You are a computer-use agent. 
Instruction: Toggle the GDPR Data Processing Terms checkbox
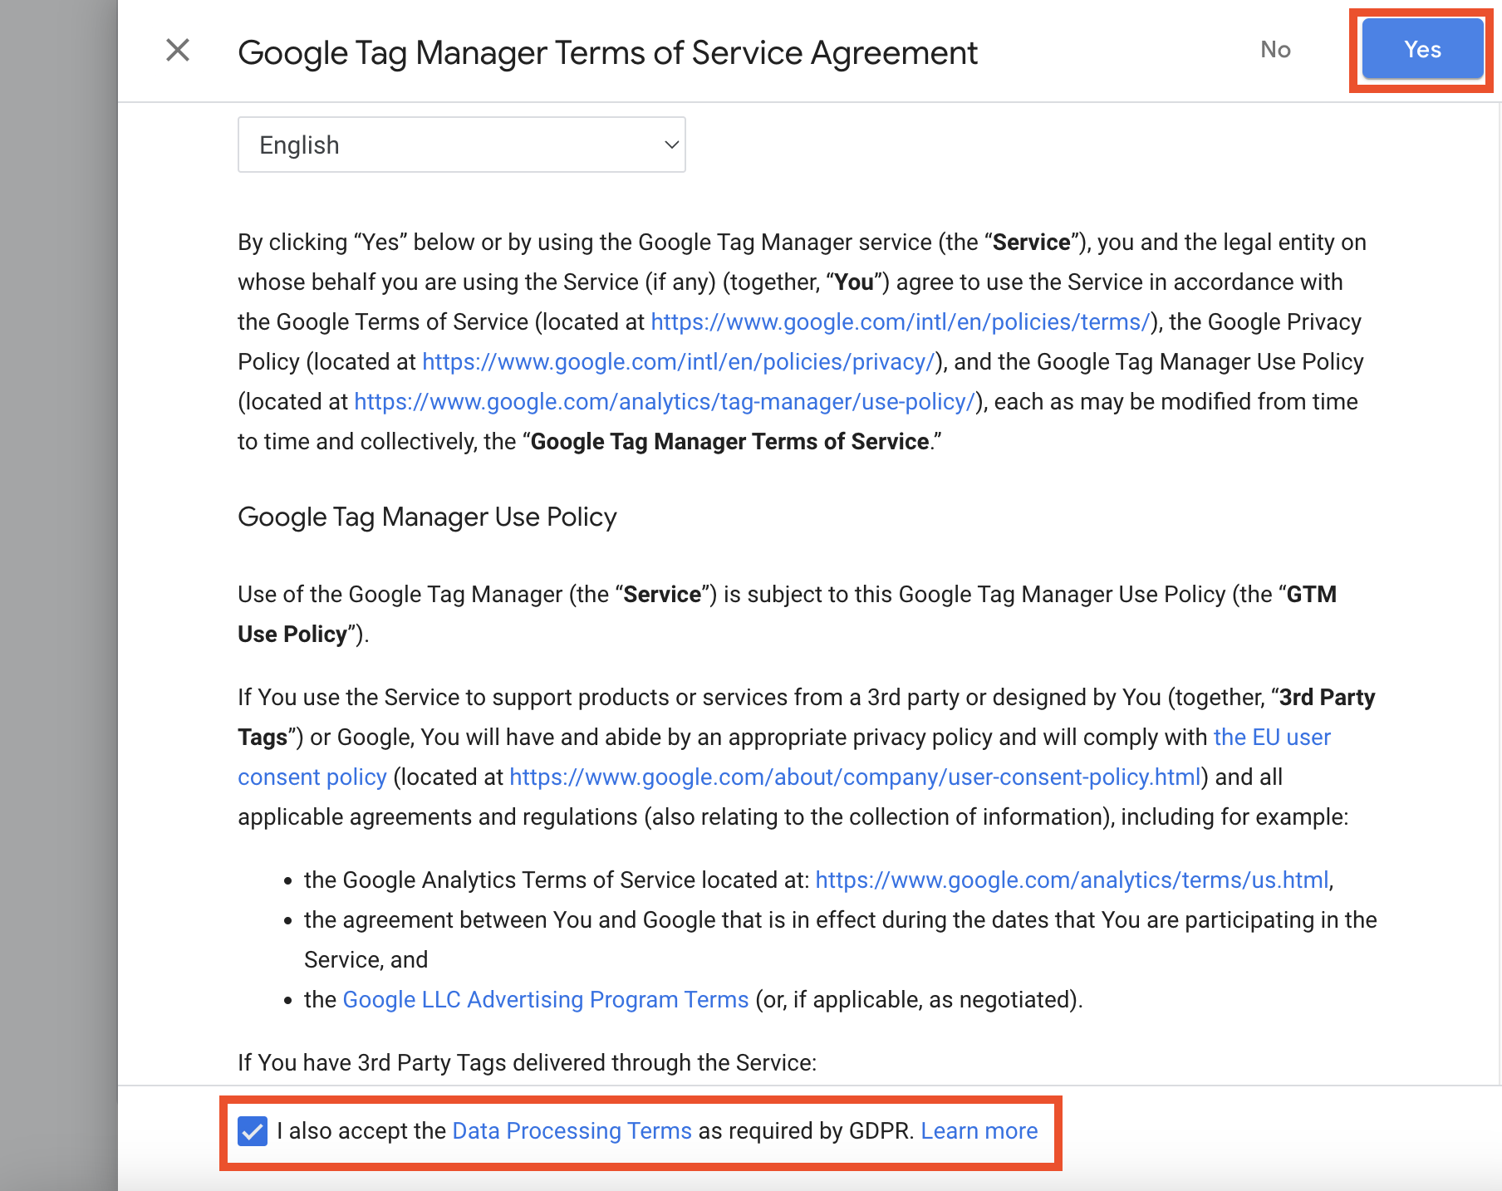click(253, 1130)
